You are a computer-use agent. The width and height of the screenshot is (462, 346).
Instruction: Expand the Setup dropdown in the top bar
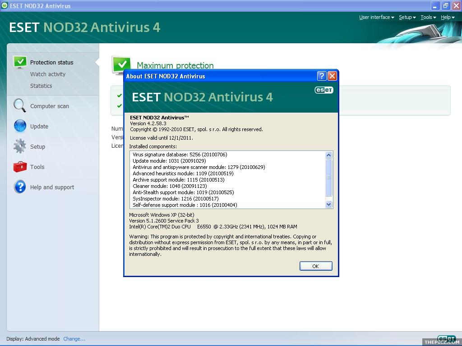(407, 17)
